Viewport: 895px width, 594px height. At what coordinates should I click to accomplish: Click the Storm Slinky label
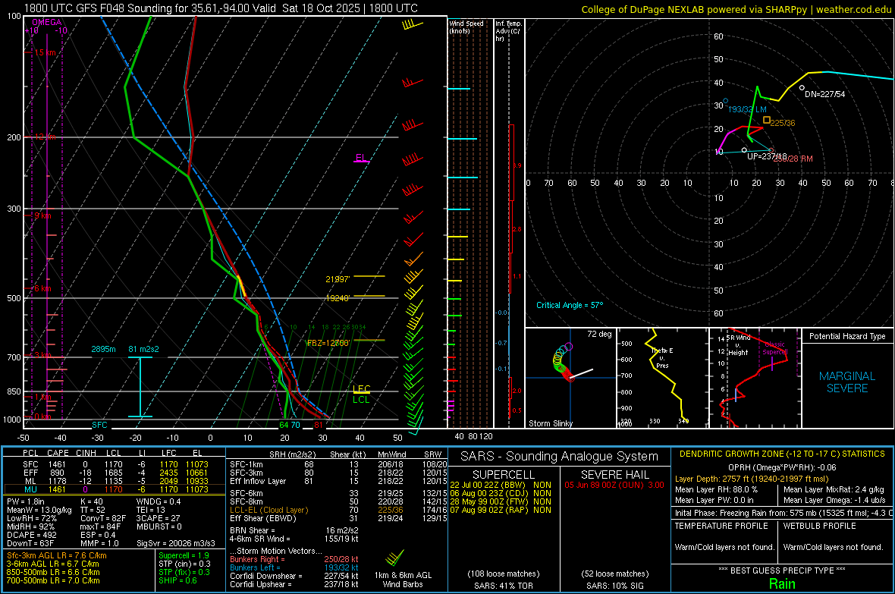point(551,423)
